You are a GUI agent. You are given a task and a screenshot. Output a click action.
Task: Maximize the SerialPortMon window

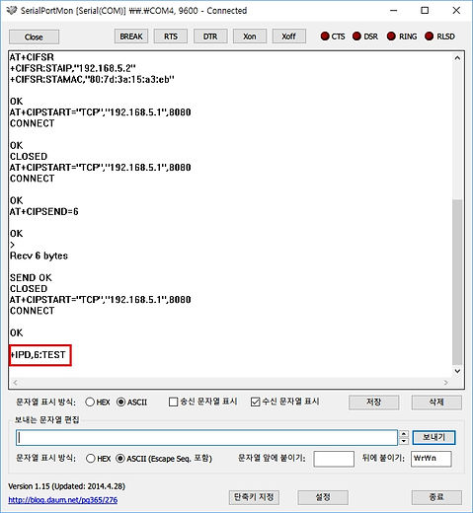[x=425, y=11]
